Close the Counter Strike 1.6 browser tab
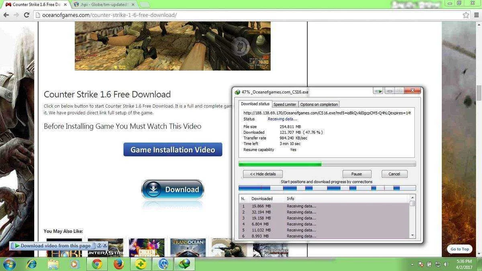The width and height of the screenshot is (482, 271). coord(64,4)
